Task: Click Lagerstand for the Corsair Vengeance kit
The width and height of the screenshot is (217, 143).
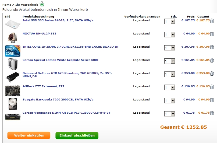Action: pyautogui.click(x=141, y=113)
